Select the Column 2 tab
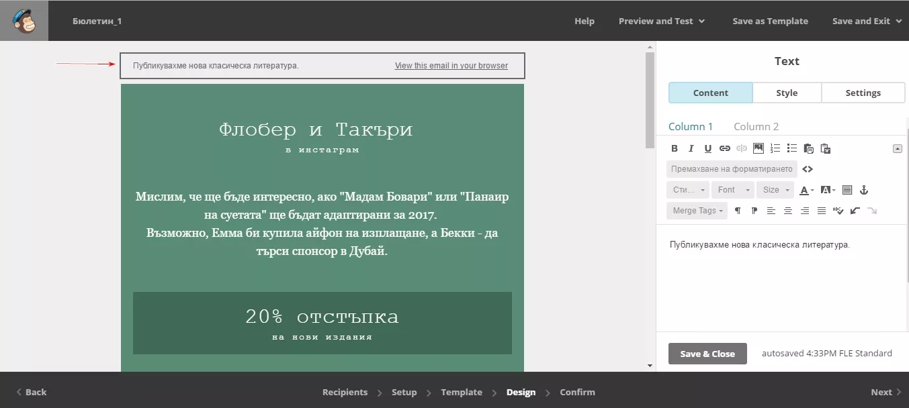Image resolution: width=909 pixels, height=408 pixels. 756,126
